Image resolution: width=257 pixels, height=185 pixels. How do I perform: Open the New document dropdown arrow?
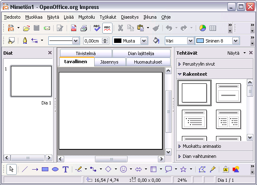[x=18, y=28]
